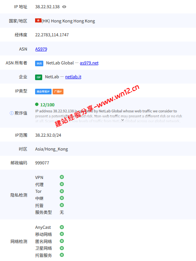This screenshot has width=196, height=261.
Task: Click the 卫星网络 status icon
Action: pyautogui.click(x=62, y=248)
